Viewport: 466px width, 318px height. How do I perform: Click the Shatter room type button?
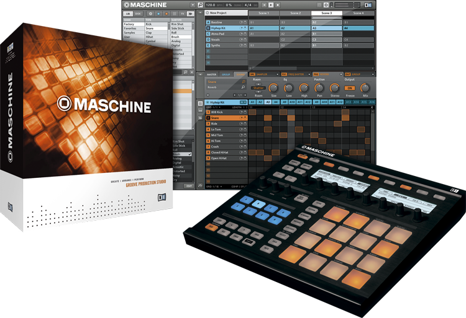(258, 88)
